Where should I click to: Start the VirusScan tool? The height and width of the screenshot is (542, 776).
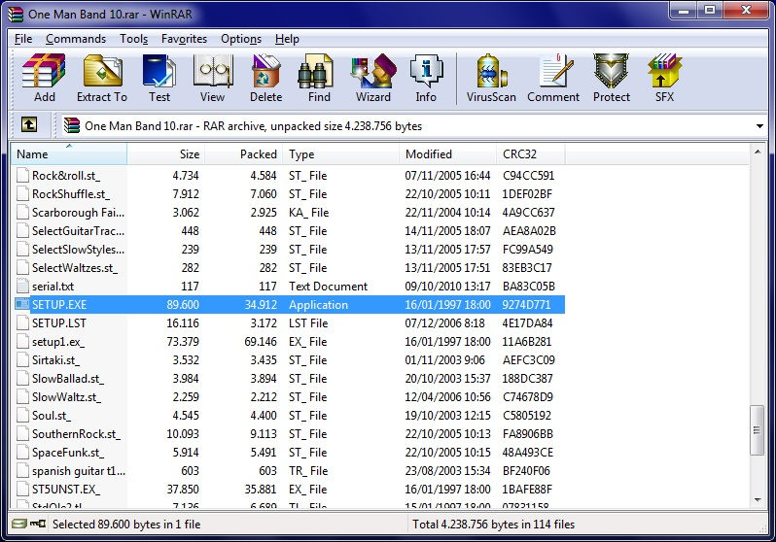coord(491,78)
